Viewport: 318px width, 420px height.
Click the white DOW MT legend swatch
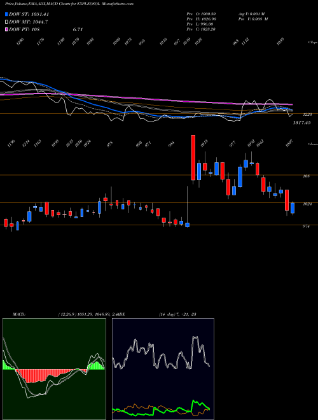click(x=6, y=22)
